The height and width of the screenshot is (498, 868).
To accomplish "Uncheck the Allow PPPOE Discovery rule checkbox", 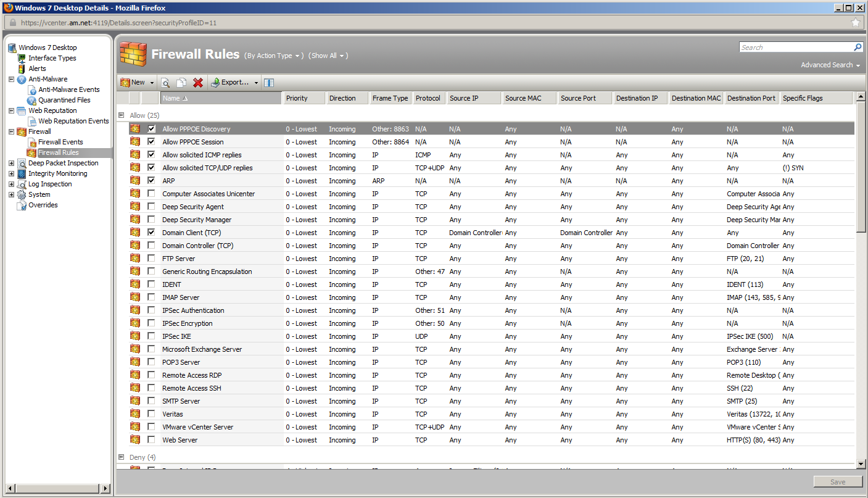I will 151,129.
